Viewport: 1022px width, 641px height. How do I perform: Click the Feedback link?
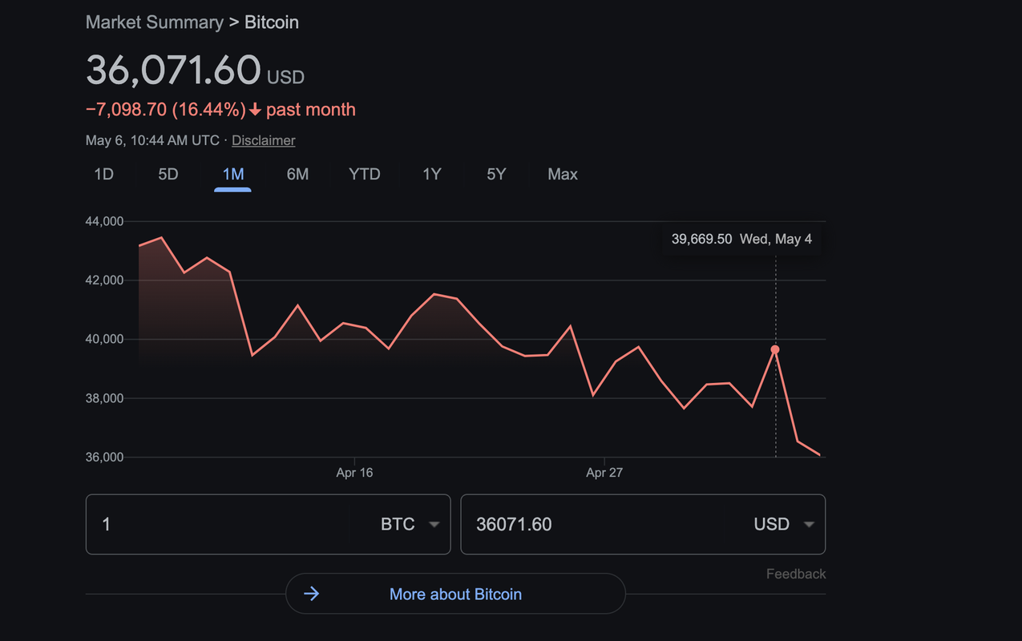tap(796, 574)
